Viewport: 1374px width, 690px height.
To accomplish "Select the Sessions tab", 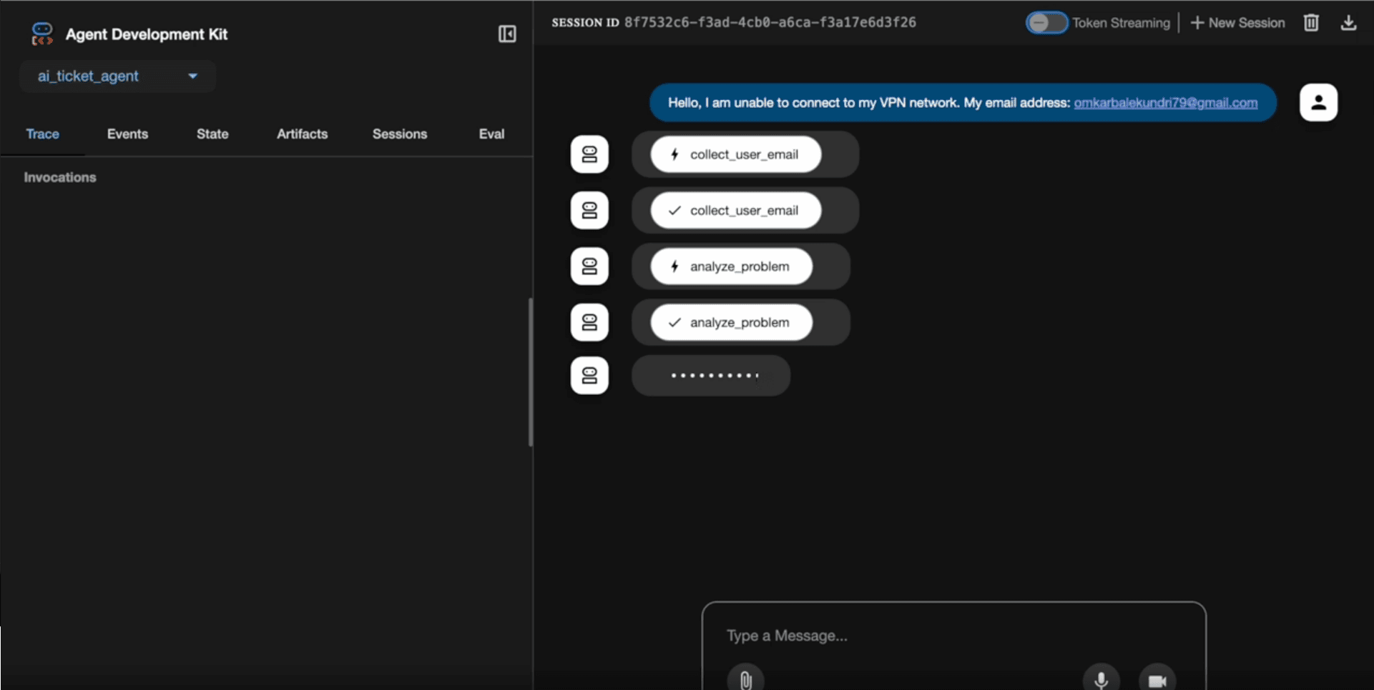I will (x=399, y=134).
